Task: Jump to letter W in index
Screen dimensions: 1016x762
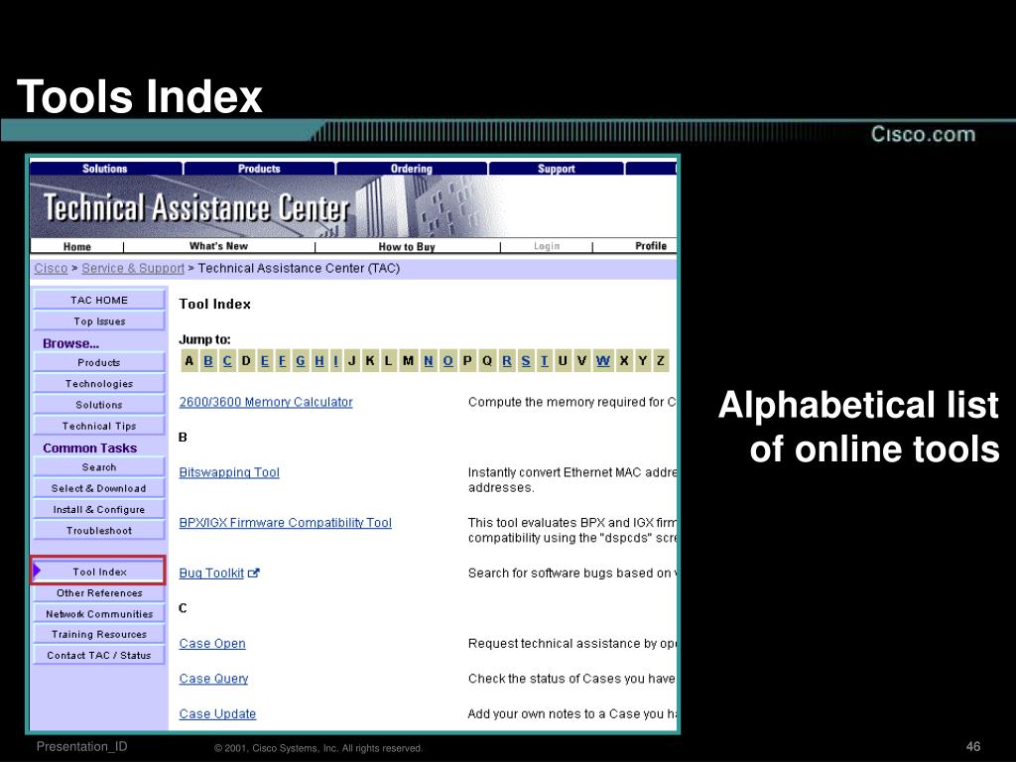Action: tap(602, 361)
